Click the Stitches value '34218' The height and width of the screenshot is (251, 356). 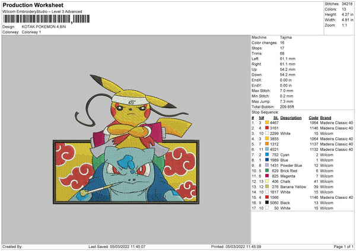coord(347,4)
